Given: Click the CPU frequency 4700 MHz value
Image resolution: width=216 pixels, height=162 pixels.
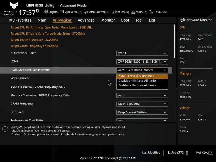Looking at the screenshot, I should tap(185, 39).
